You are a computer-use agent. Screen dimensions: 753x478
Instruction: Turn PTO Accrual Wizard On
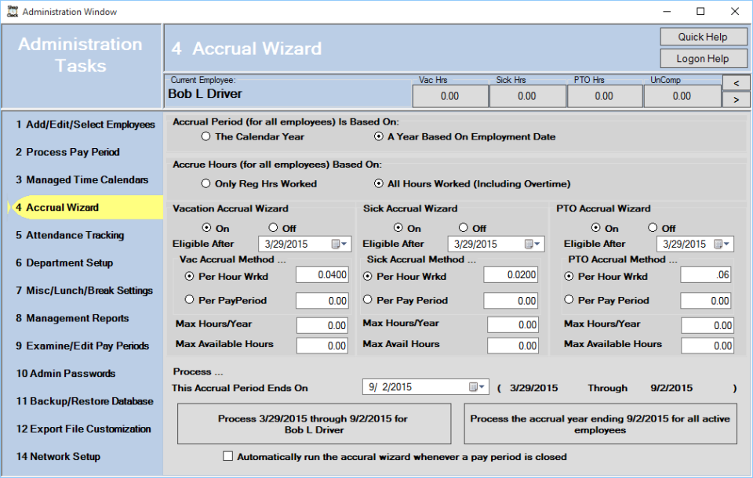click(596, 227)
